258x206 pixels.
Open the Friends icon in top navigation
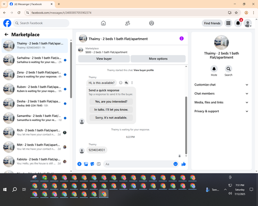point(127,23)
